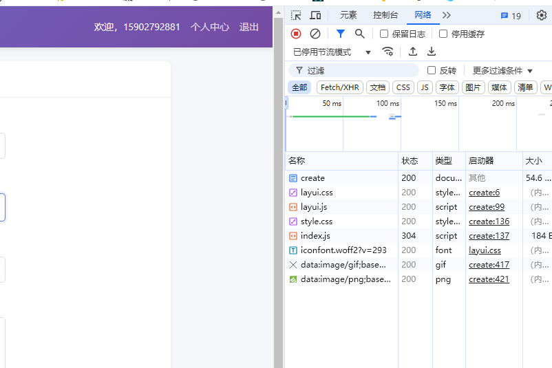Image resolution: width=552 pixels, height=368 pixels.
Task: Expand the 更多过滤条件 dropdown
Action: [502, 70]
